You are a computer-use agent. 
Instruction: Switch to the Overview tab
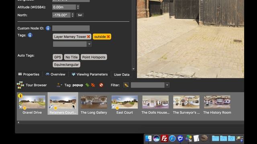(55, 74)
